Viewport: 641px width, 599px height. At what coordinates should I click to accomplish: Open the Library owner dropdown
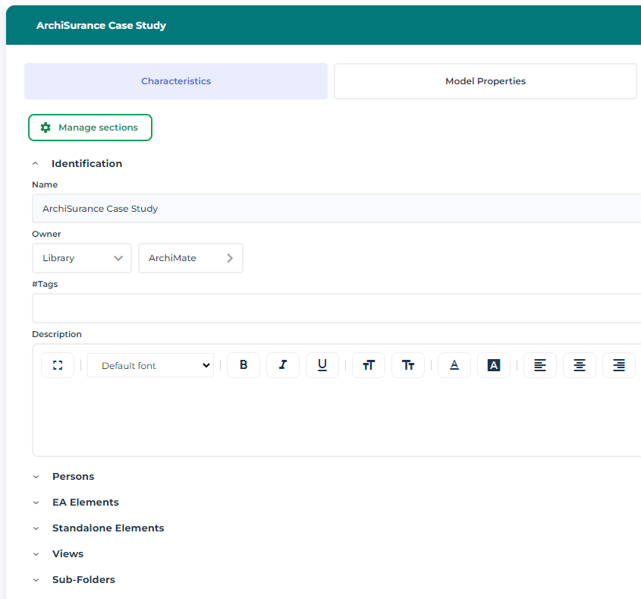coord(82,258)
